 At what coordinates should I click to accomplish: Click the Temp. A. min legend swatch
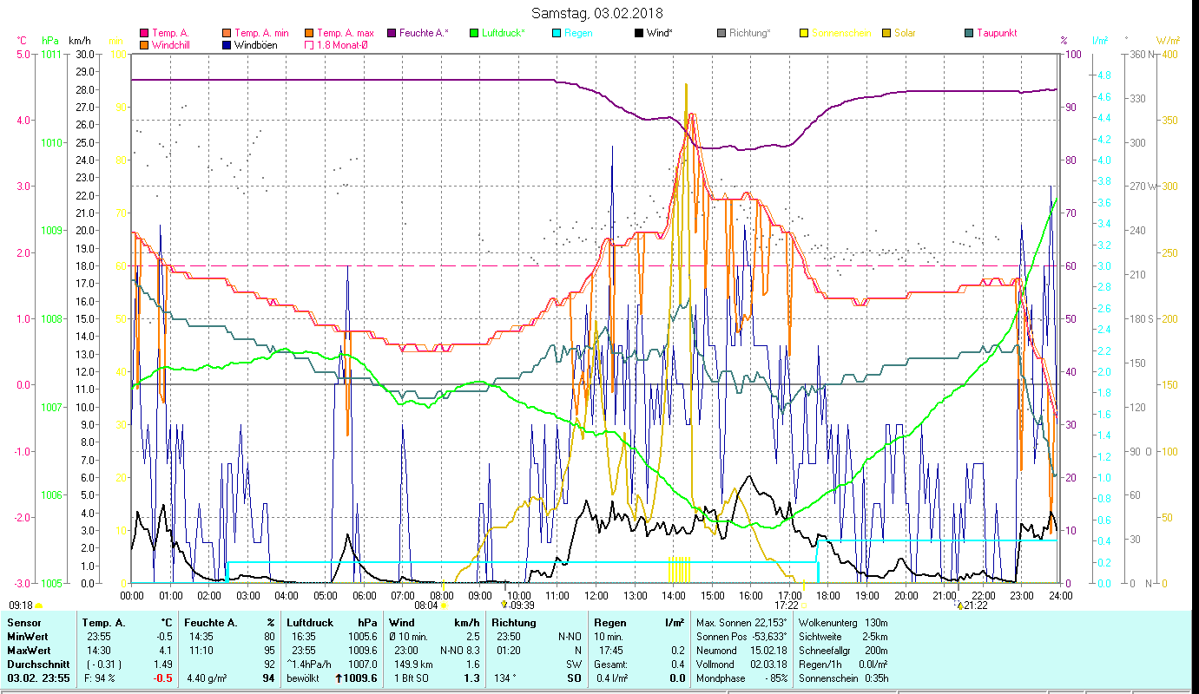click(227, 34)
